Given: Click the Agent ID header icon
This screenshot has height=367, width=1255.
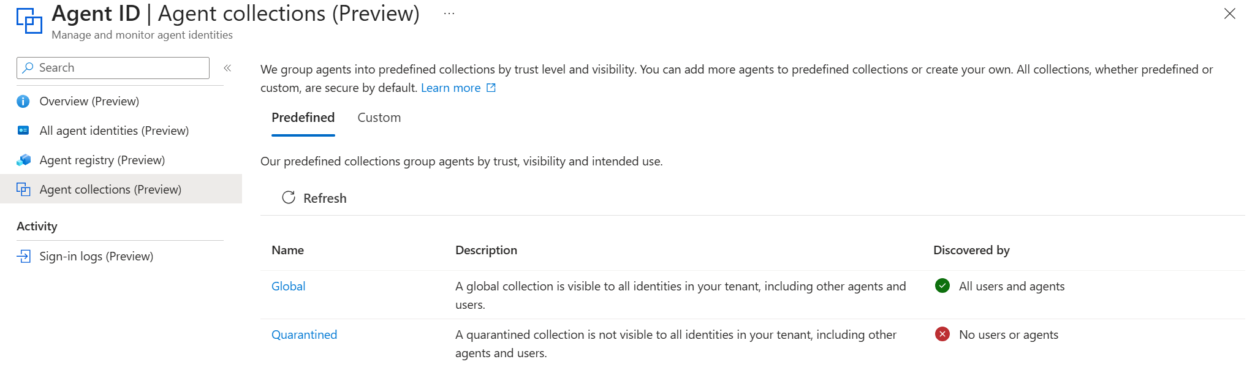Looking at the screenshot, I should [29, 20].
